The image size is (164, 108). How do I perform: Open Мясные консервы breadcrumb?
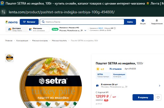[x=40, y=41]
